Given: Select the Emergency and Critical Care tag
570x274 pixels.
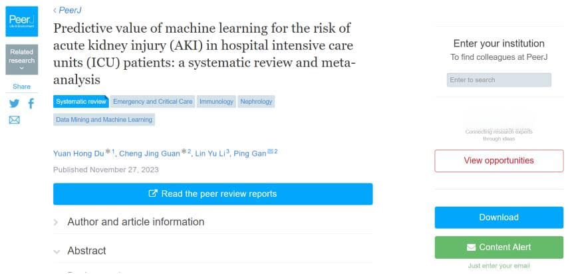Looking at the screenshot, I should tap(153, 102).
